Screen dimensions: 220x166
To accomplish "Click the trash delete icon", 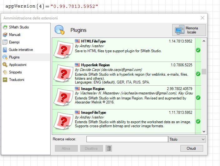I will coord(109,148).
